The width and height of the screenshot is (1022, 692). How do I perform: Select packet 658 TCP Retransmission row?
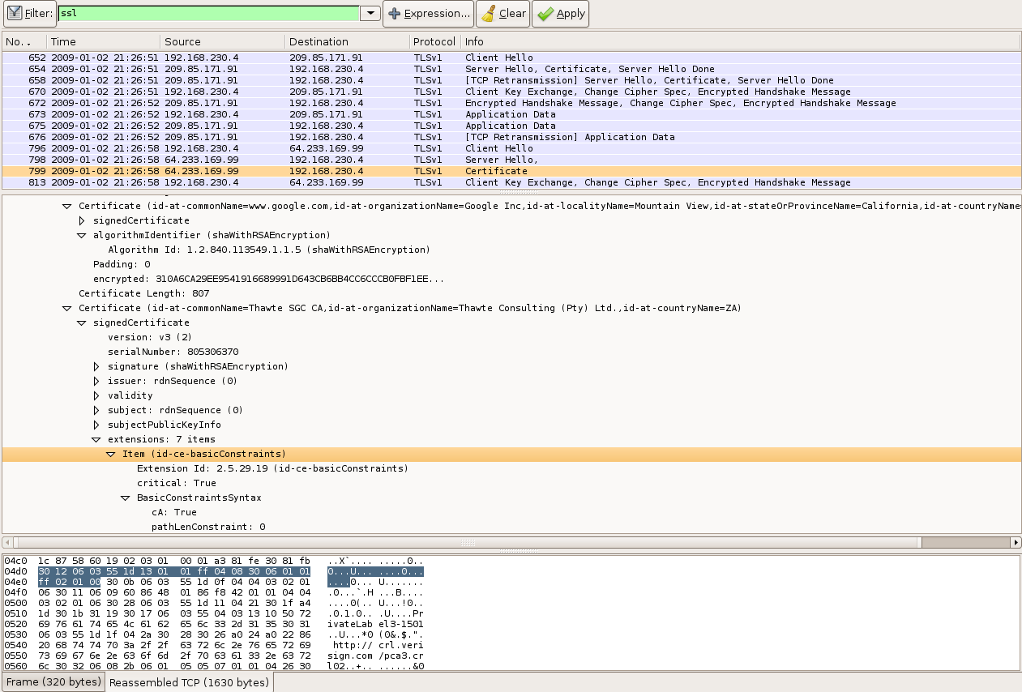coord(511,80)
